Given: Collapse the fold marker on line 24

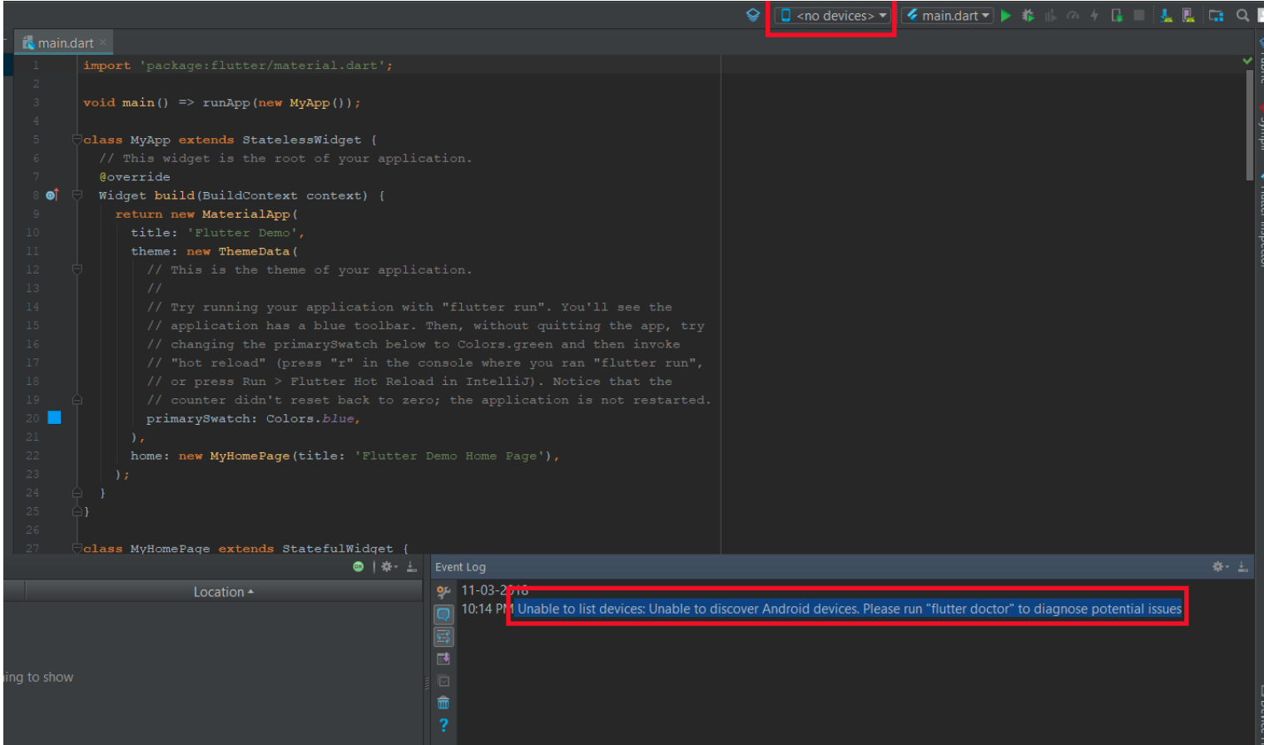Looking at the screenshot, I should click(x=77, y=493).
